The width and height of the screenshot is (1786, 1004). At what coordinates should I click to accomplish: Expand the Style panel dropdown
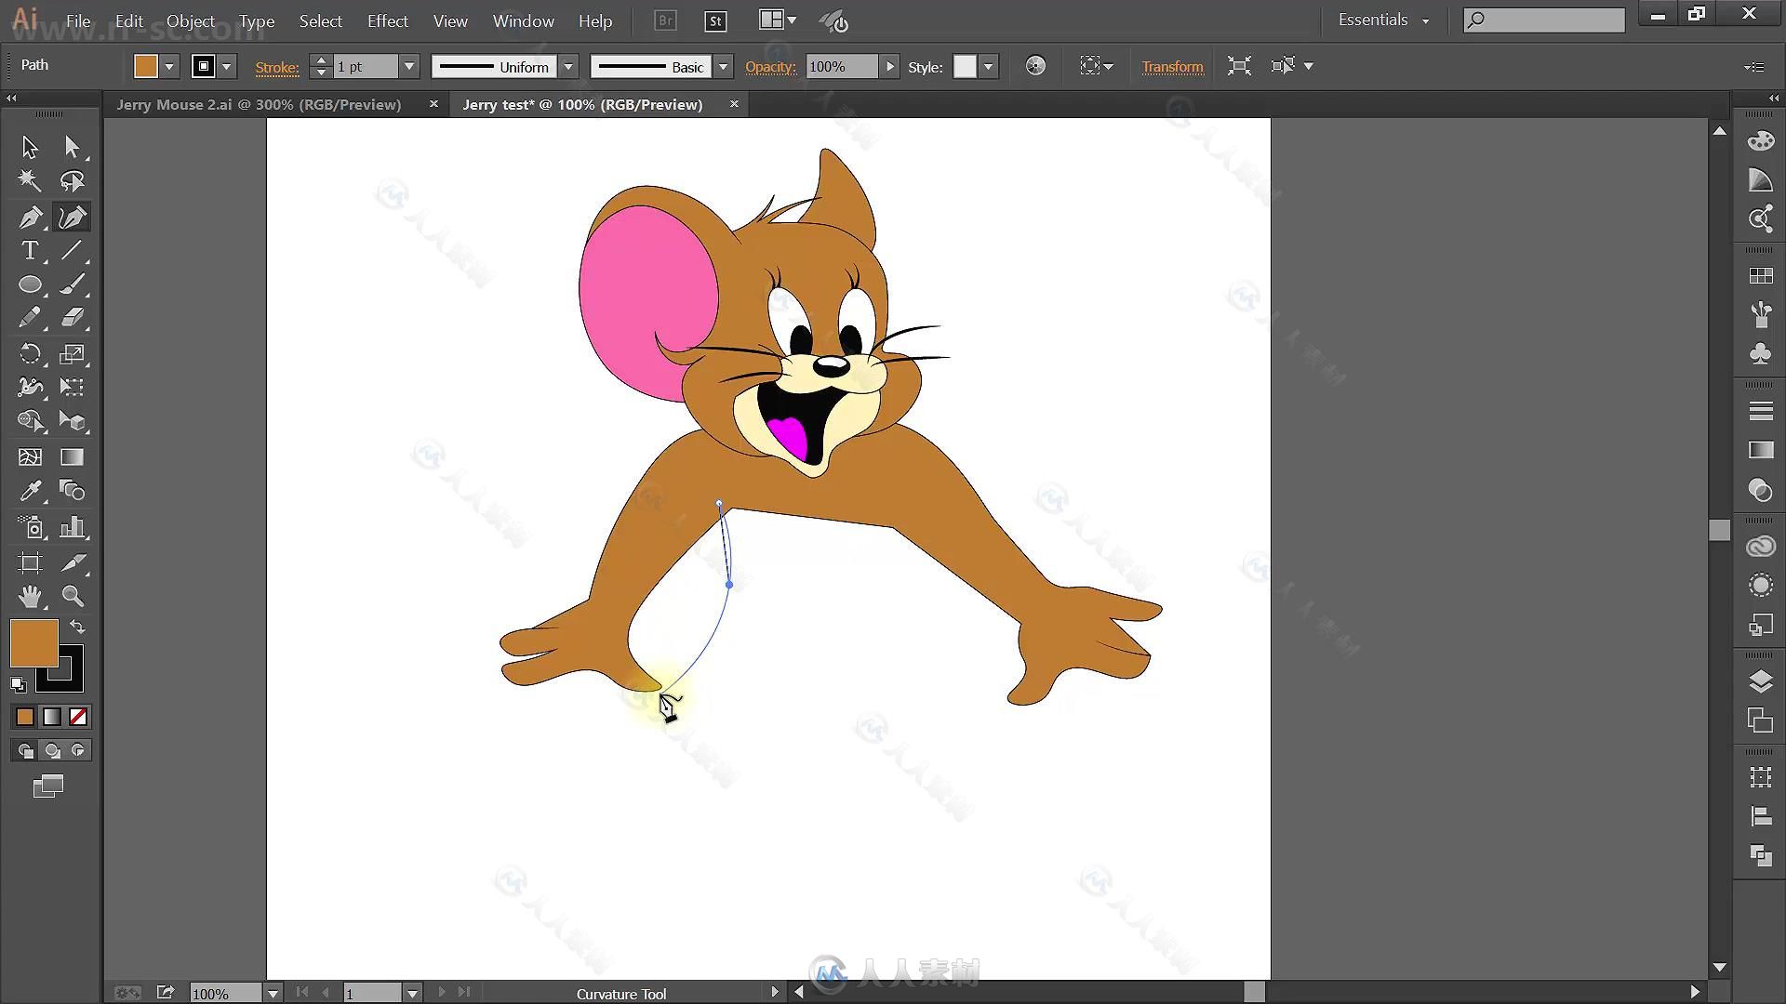coord(990,66)
